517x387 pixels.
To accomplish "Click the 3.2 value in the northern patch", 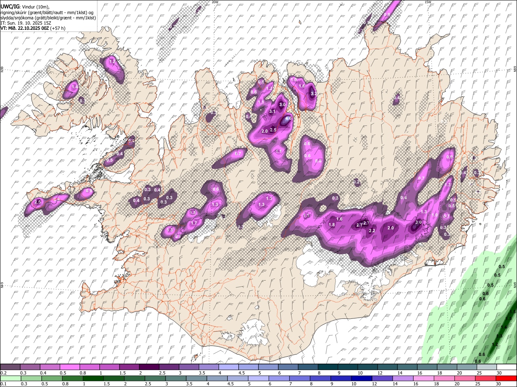I will (314, 94).
